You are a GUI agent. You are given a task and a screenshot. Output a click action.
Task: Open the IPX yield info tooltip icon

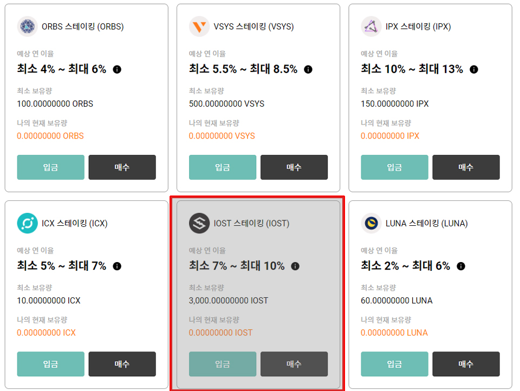click(x=474, y=69)
